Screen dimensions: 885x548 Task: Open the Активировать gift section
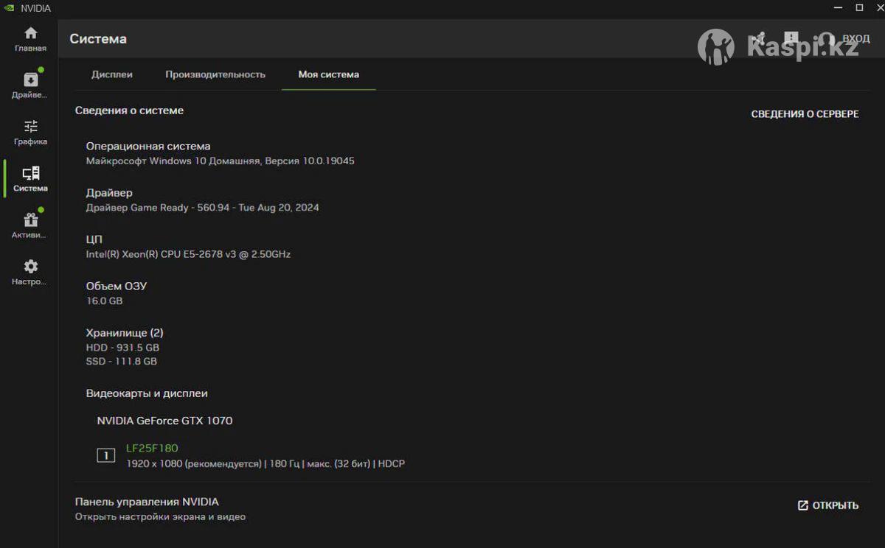30,225
